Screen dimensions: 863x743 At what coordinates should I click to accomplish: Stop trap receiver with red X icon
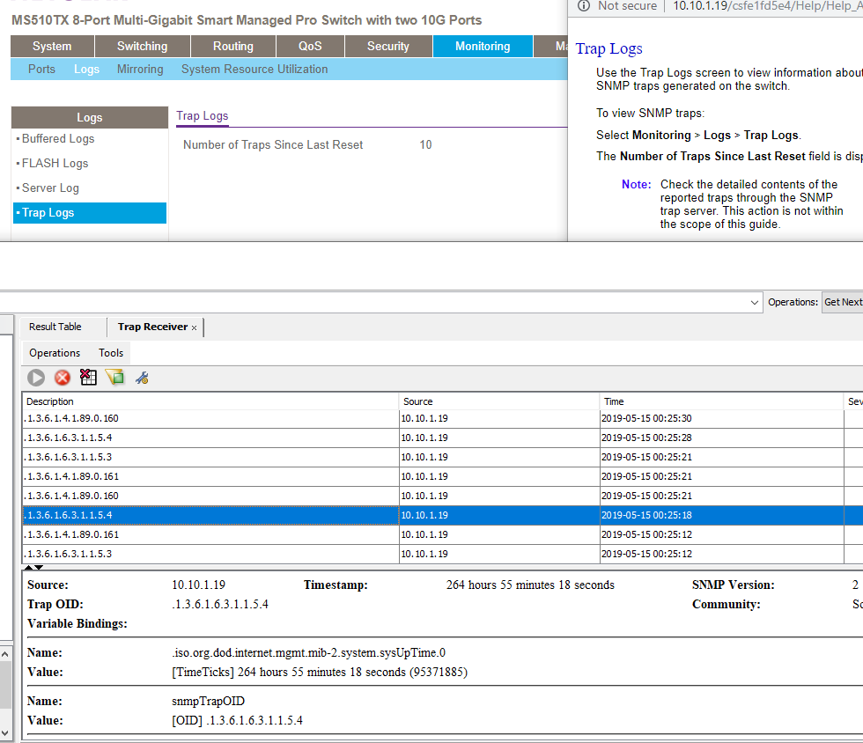(63, 378)
